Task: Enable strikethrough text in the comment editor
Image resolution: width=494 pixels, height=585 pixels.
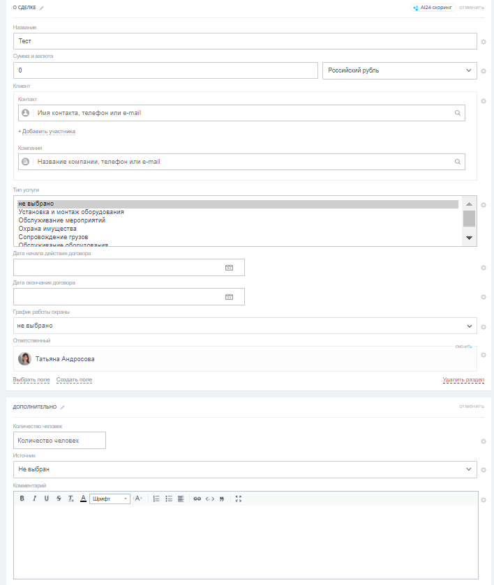Action: (59, 499)
